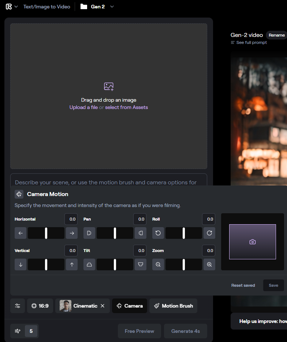Click select from Assets link
287x342 pixels.
click(126, 107)
